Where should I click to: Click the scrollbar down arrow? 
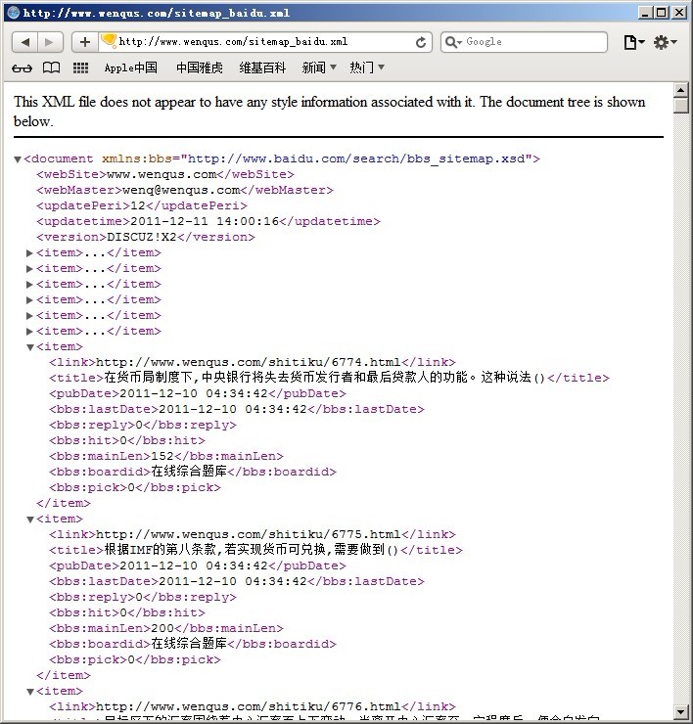coord(681,711)
